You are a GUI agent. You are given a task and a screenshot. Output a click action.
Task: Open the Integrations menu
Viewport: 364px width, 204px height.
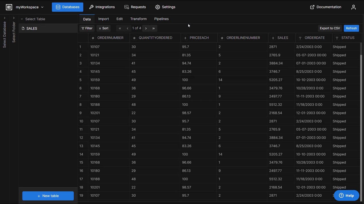tap(102, 7)
